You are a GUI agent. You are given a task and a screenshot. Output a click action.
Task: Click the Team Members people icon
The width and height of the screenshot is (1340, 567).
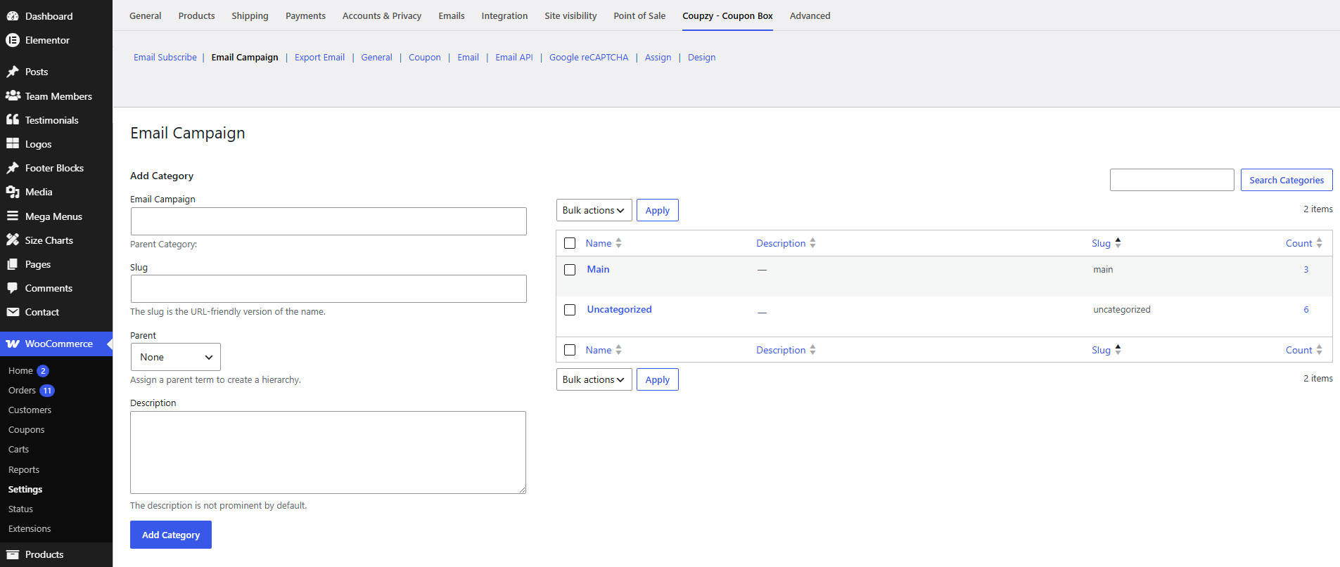[13, 96]
